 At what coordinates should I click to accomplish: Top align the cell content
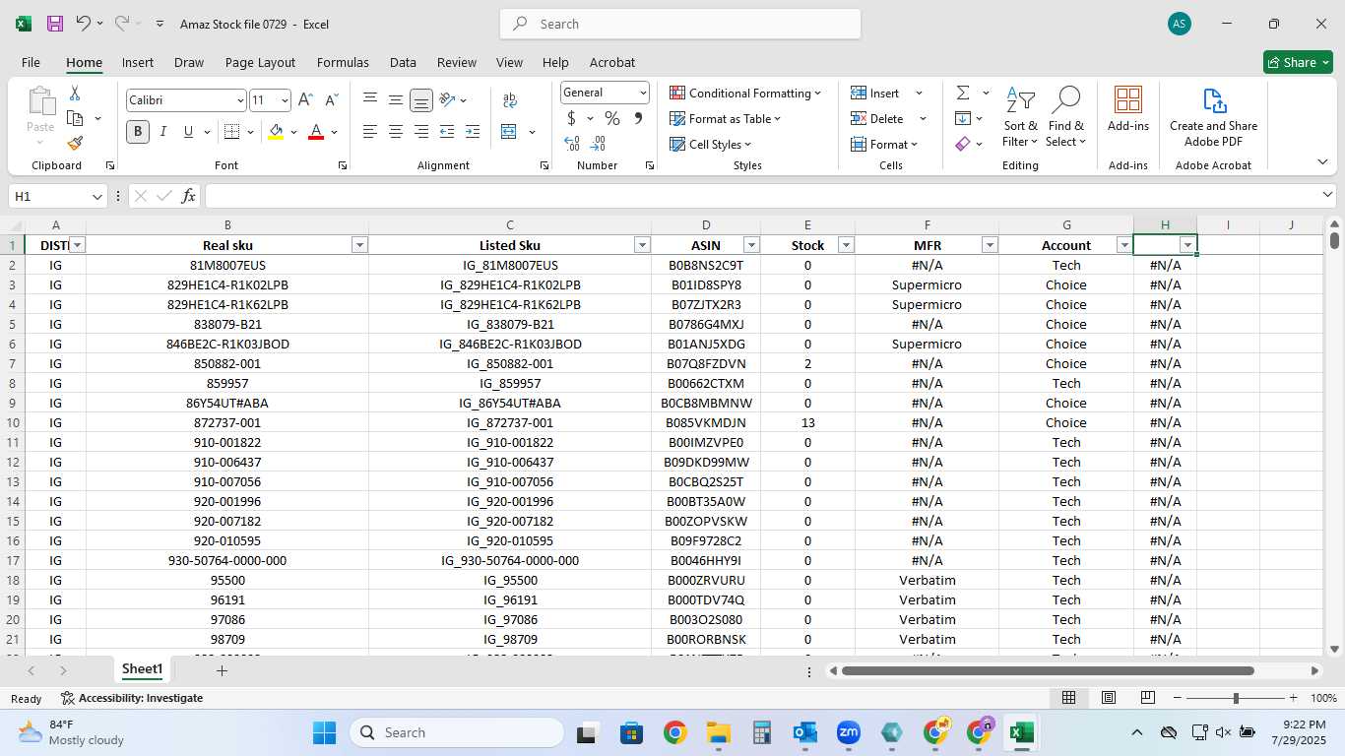(x=370, y=99)
